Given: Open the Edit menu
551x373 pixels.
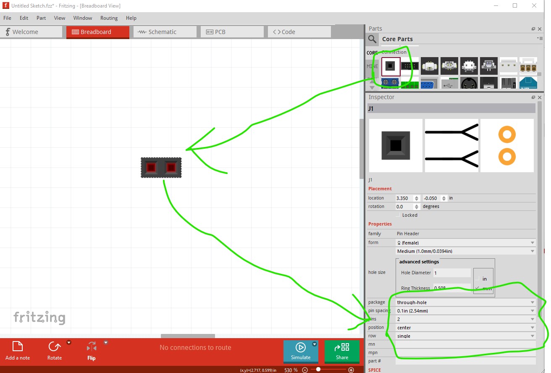Looking at the screenshot, I should [24, 18].
